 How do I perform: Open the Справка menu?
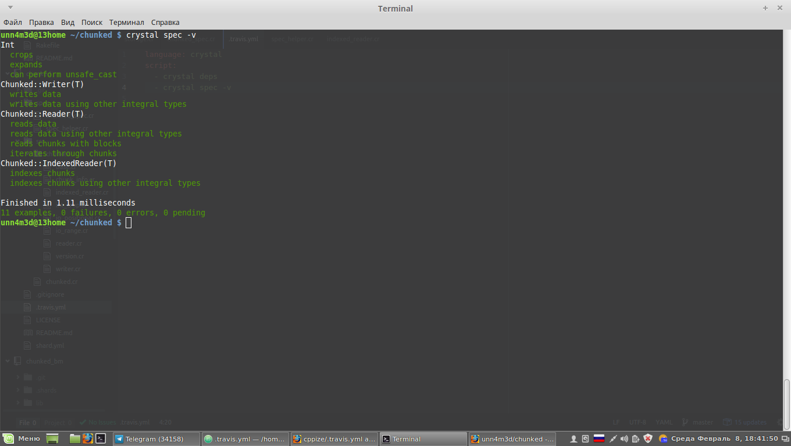[x=165, y=22]
